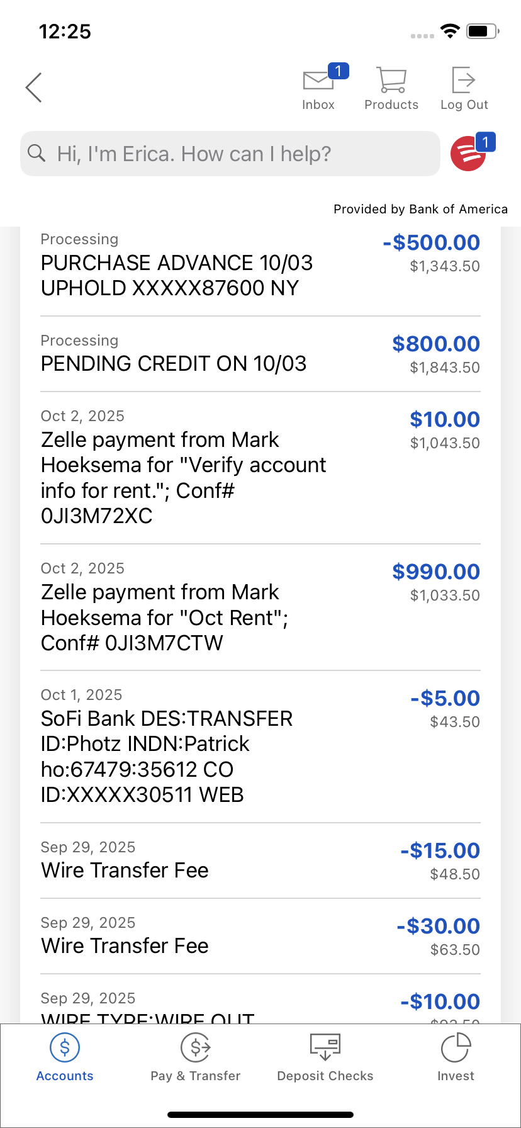Open the Pending Credit on 10/03 entry

[x=174, y=363]
